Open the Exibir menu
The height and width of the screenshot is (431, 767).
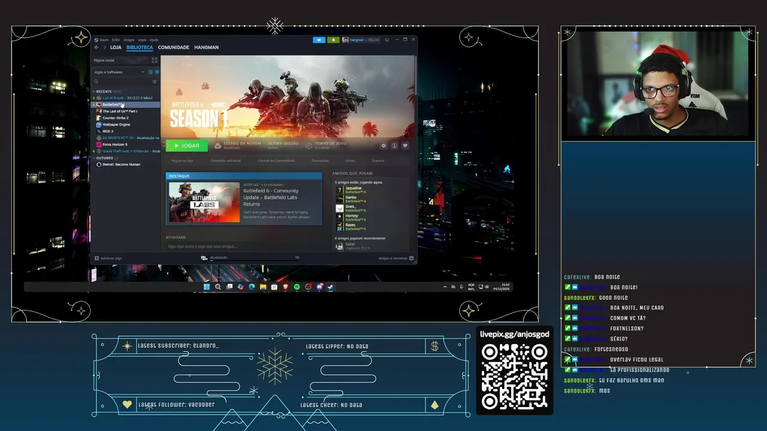(x=116, y=40)
